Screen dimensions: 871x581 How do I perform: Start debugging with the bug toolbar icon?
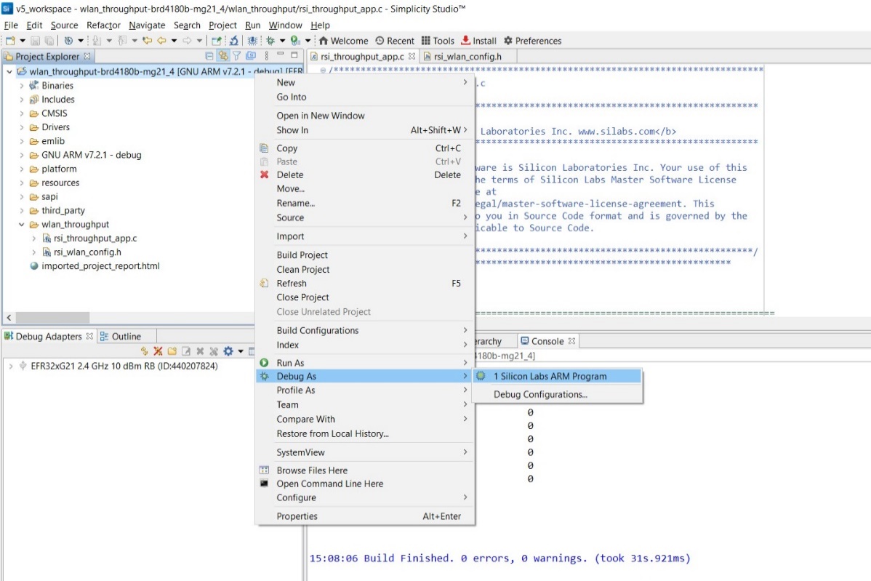coord(270,41)
